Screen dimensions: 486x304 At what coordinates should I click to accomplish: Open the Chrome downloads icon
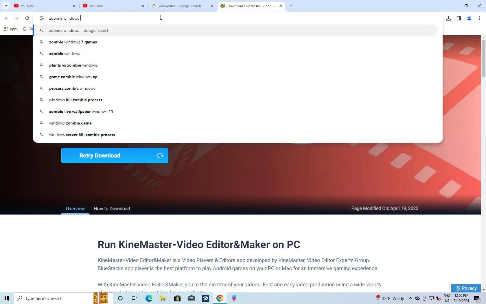click(x=448, y=18)
